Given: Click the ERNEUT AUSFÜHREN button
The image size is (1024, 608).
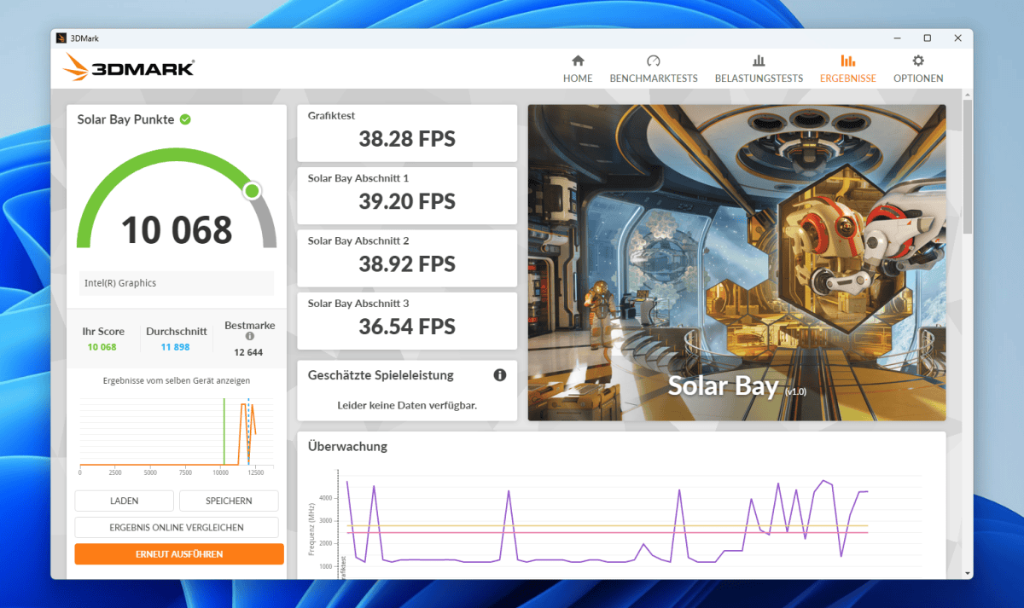Looking at the screenshot, I should tap(179, 554).
